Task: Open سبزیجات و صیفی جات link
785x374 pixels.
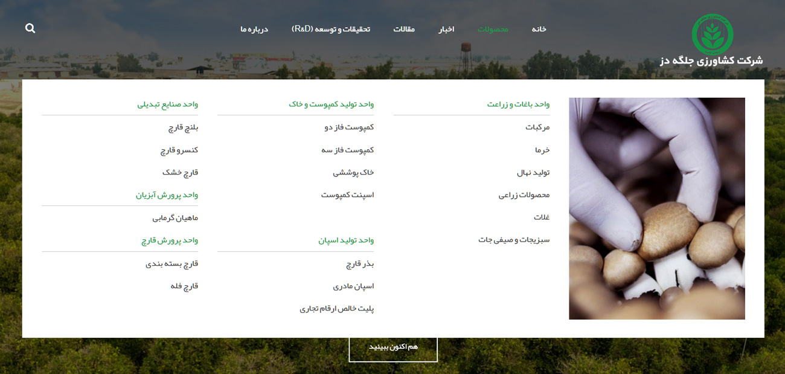Action: pos(514,240)
